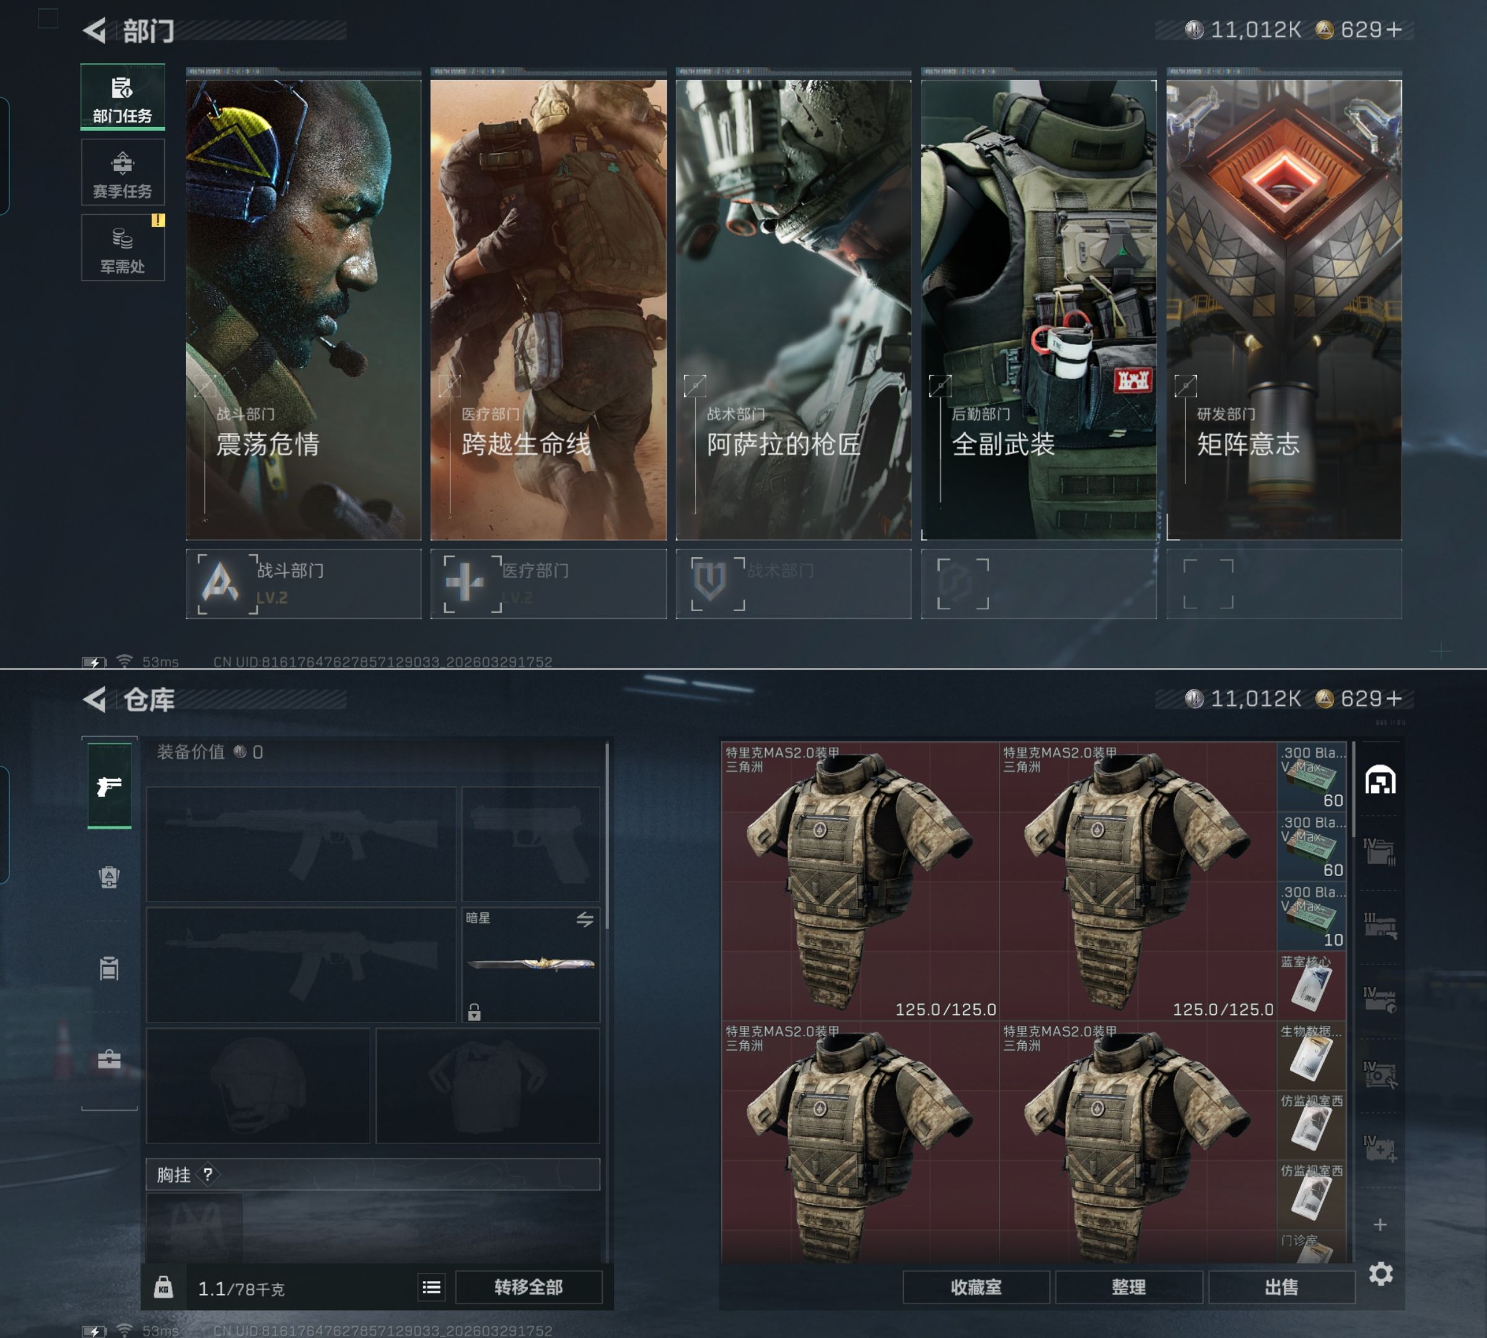Add new storage container with plus
This screenshot has height=1338, width=1487.
pos(1380,1224)
